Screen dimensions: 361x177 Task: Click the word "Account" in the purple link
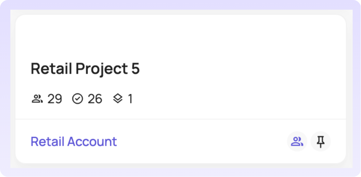92,141
